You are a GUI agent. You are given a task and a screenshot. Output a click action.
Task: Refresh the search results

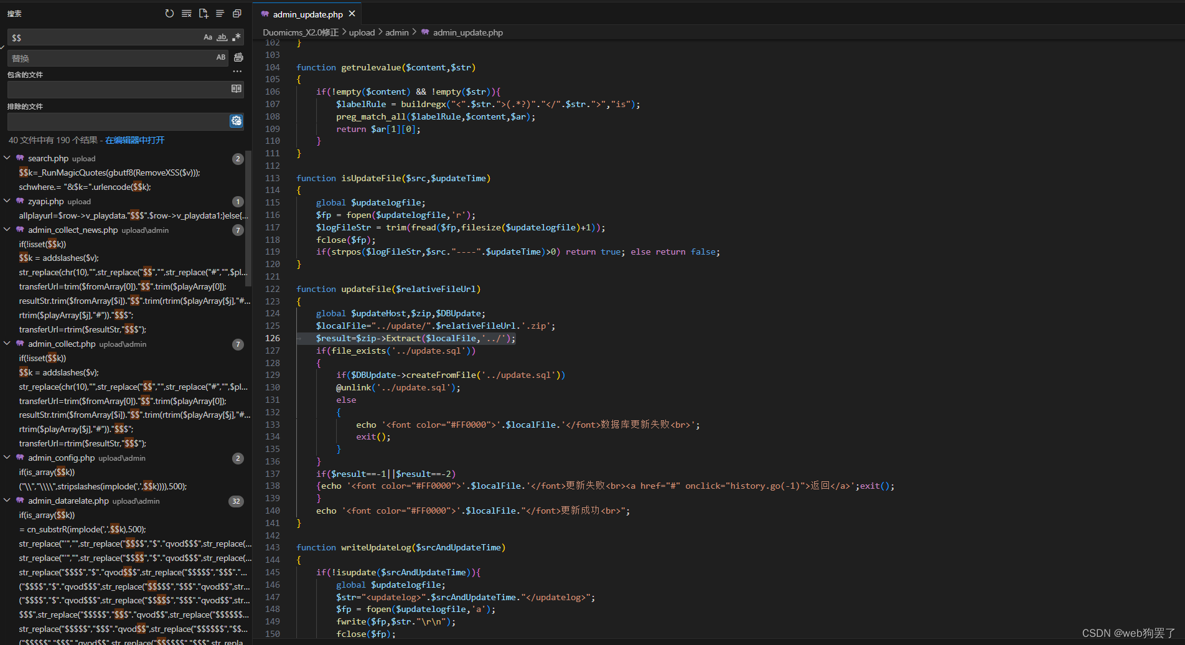169,13
